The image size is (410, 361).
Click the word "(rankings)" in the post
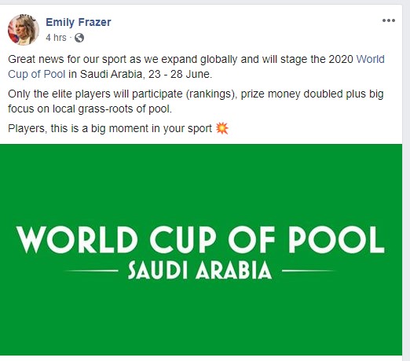pyautogui.click(x=211, y=94)
